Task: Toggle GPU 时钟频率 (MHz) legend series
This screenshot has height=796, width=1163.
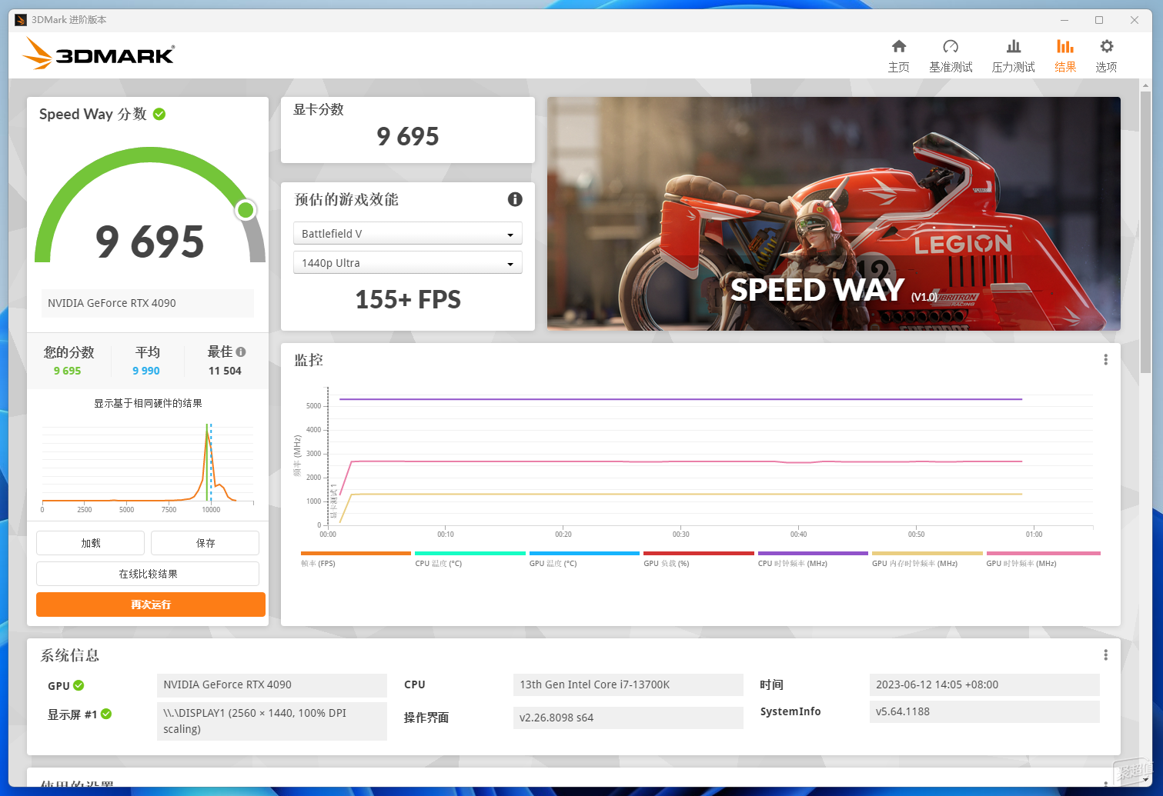Action: [1043, 560]
